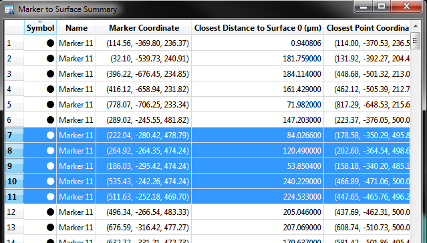This screenshot has height=243, width=427.
Task: Click the vertical scrollbar thumb
Action: click(415, 41)
